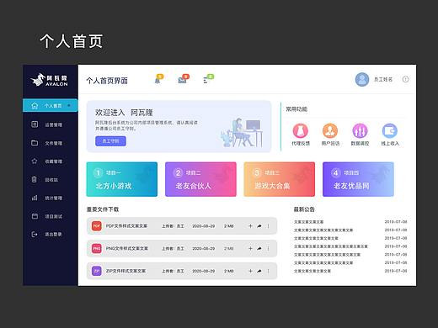This screenshot has height=328, width=438.
Task: Click the plus icon on the PNG file row
Action: point(250,248)
